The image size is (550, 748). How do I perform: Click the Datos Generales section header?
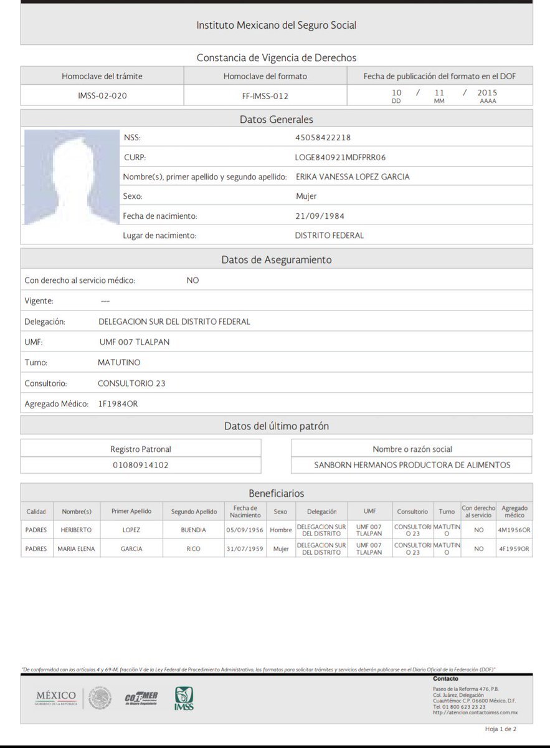point(277,119)
